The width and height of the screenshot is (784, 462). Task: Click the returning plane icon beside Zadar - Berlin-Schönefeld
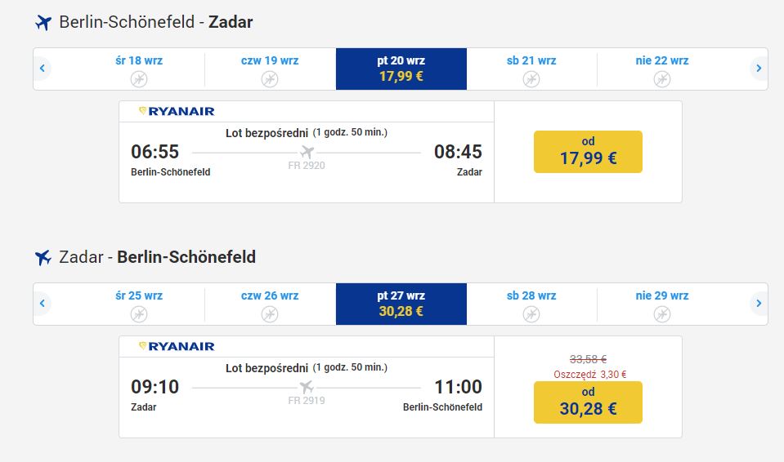click(43, 258)
